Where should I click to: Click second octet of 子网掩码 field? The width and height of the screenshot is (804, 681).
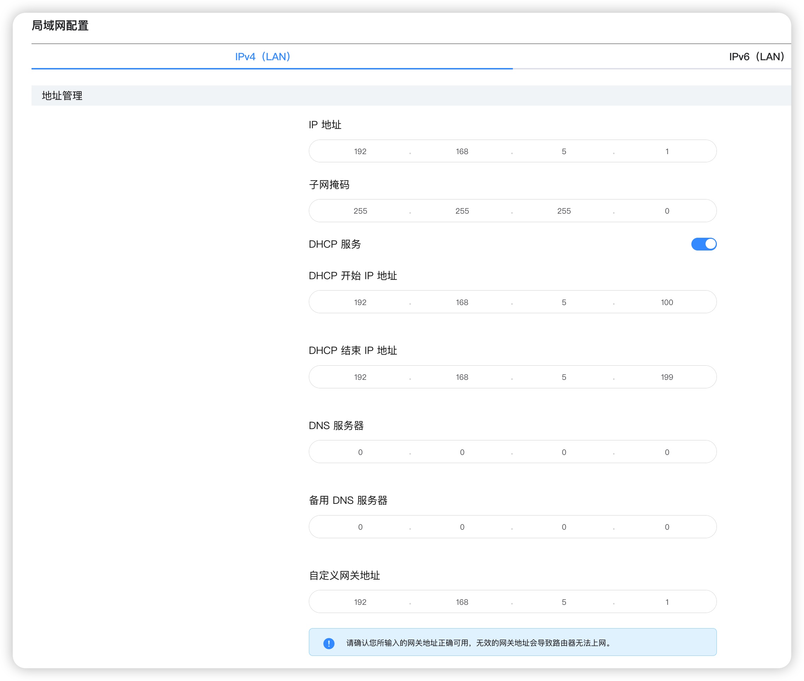[462, 211]
